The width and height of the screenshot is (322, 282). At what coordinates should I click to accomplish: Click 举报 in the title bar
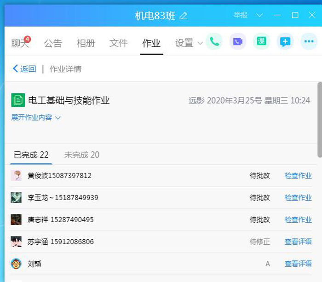pyautogui.click(x=240, y=15)
